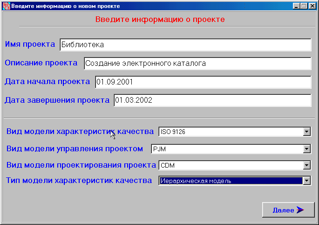319x225 pixels.
Task: Click the Имя проекта label
Action: [x=30, y=44]
